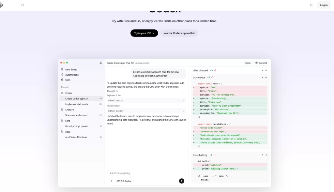Click the Log in button
The width and height of the screenshot is (334, 192).
coord(324,5)
